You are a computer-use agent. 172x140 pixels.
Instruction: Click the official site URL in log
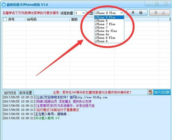(92, 97)
